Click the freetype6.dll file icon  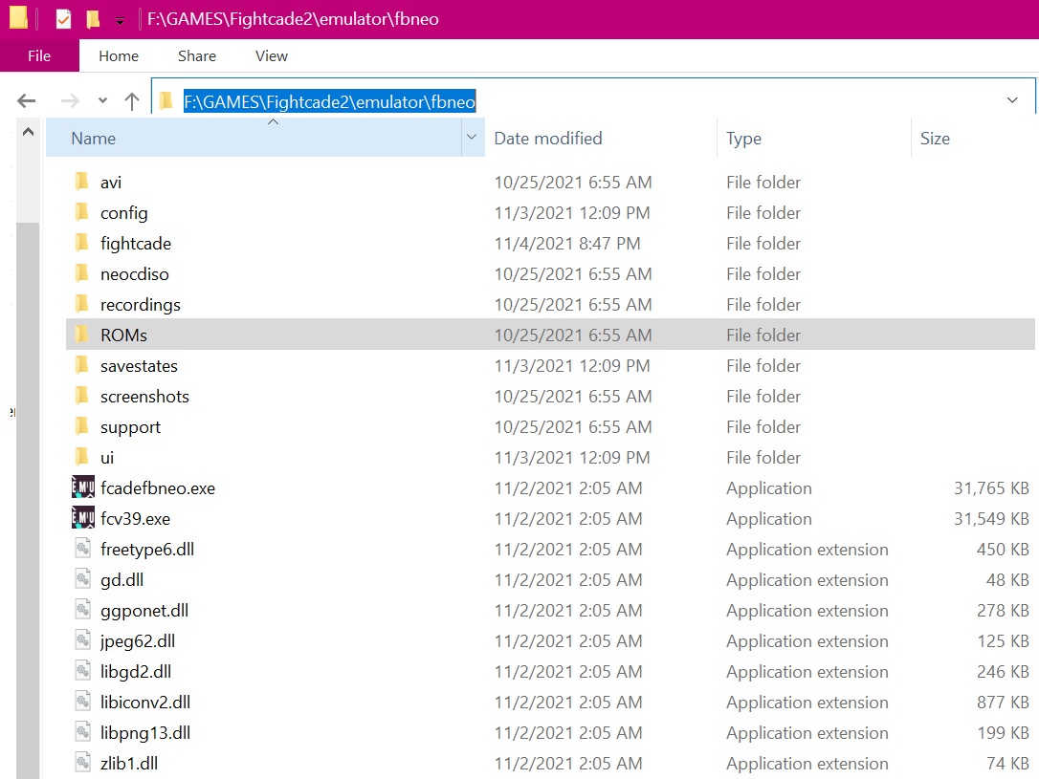[83, 548]
